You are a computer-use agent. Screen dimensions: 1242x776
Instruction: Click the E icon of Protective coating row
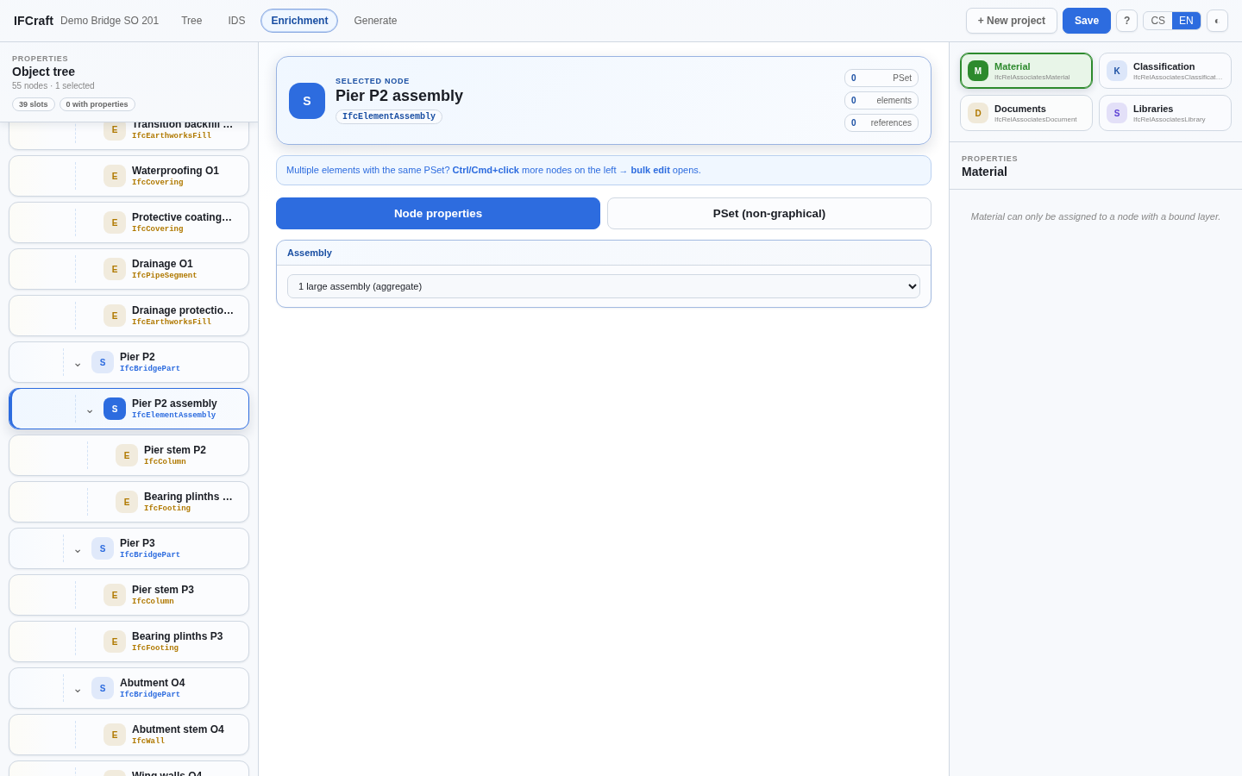point(115,222)
